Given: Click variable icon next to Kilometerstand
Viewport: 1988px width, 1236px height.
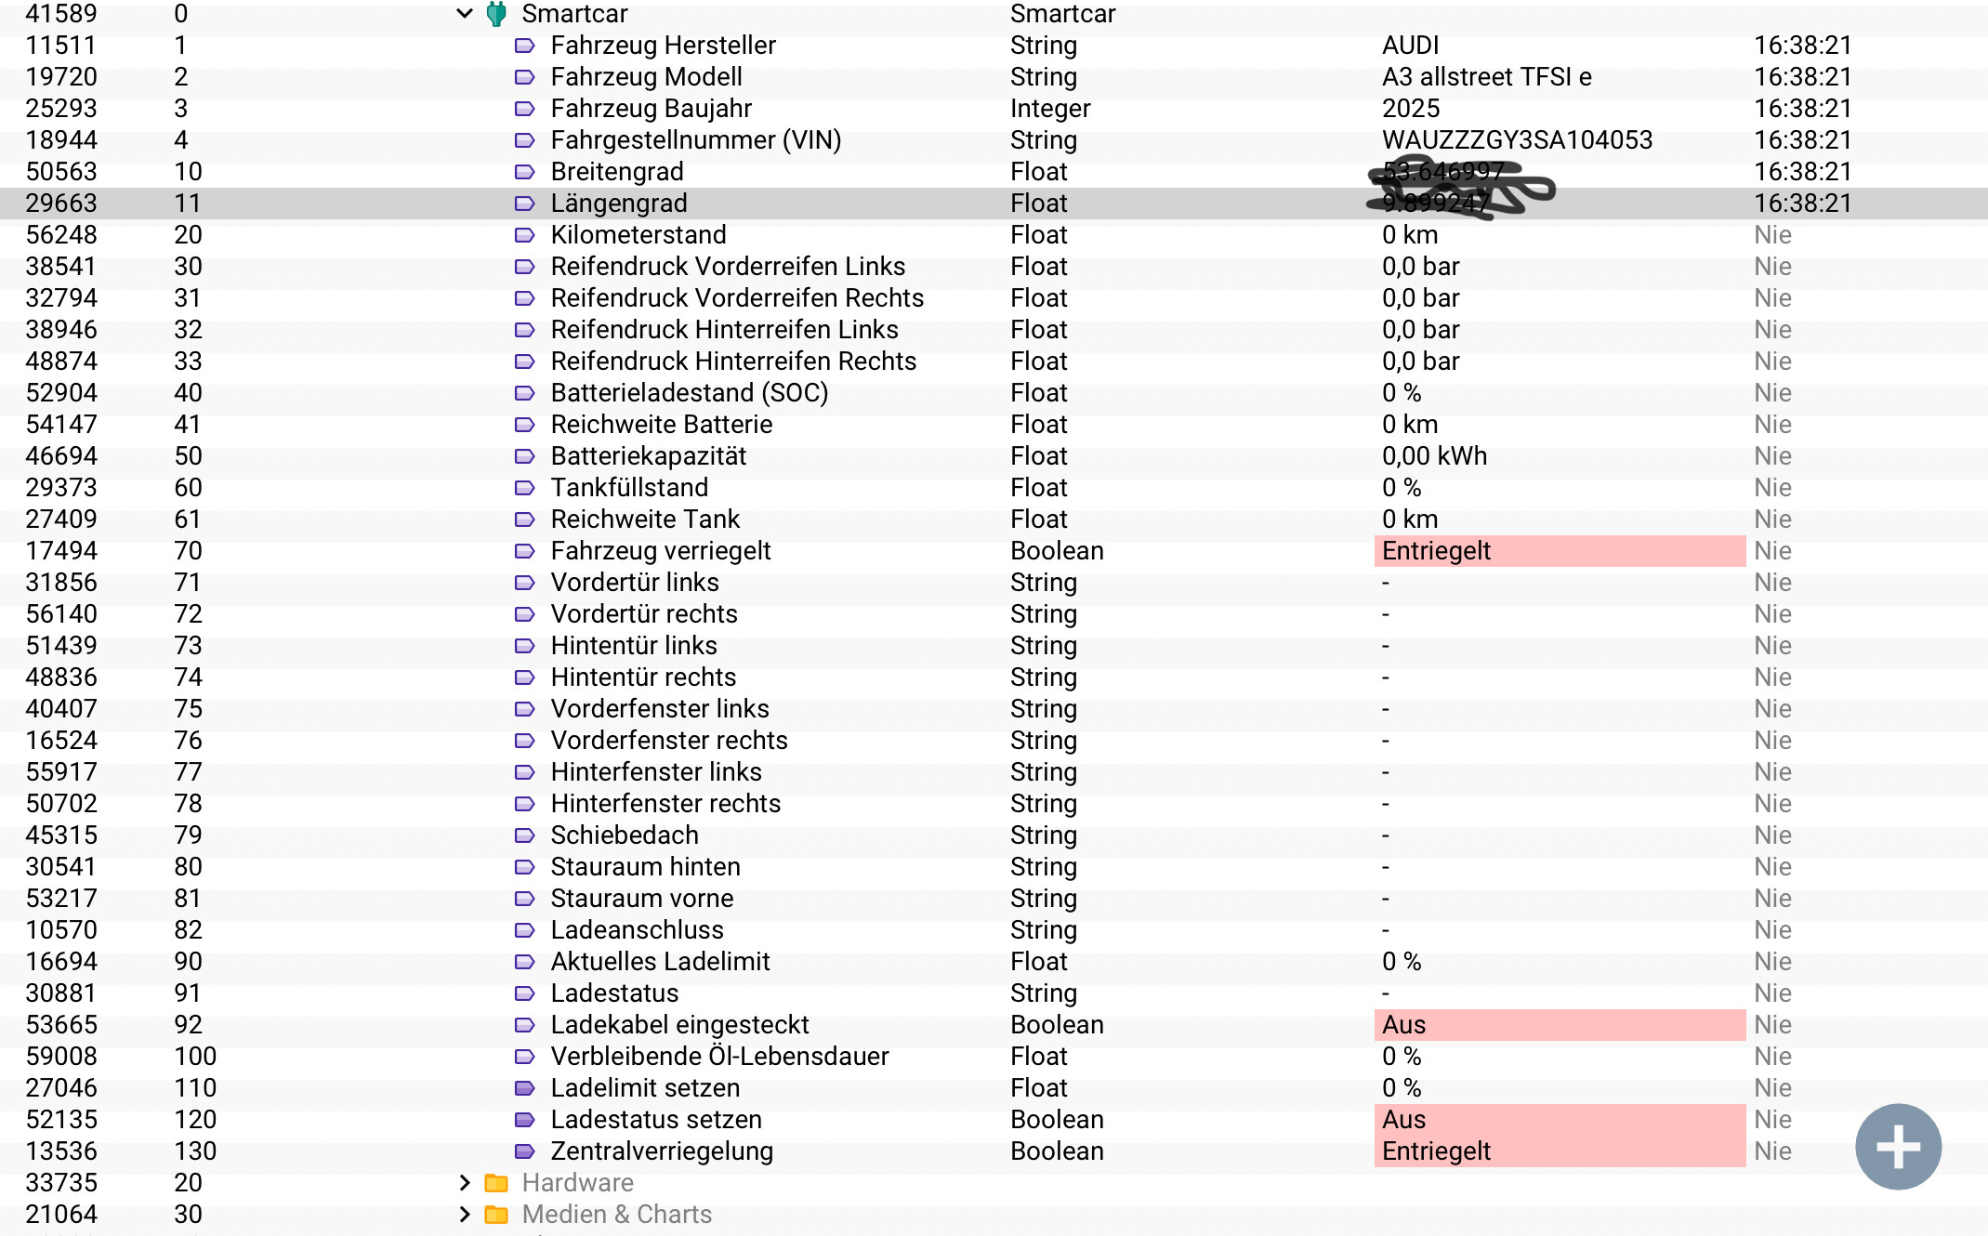Looking at the screenshot, I should point(524,235).
